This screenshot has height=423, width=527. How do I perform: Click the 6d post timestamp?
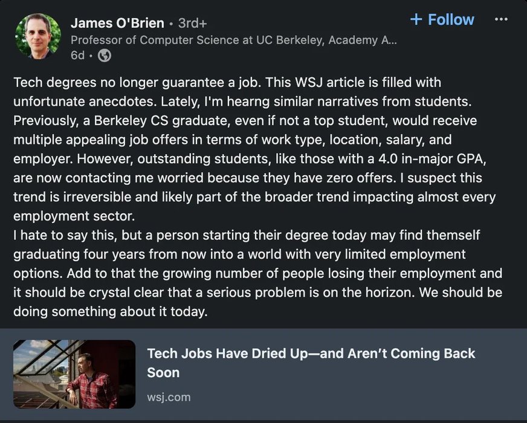point(77,56)
